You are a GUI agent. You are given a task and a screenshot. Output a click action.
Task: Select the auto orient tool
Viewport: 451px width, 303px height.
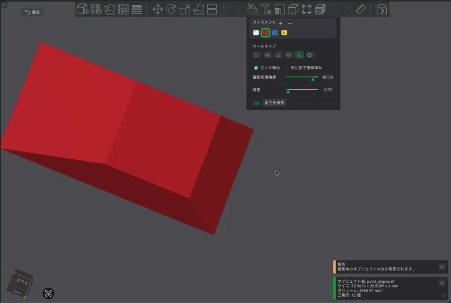pos(110,9)
